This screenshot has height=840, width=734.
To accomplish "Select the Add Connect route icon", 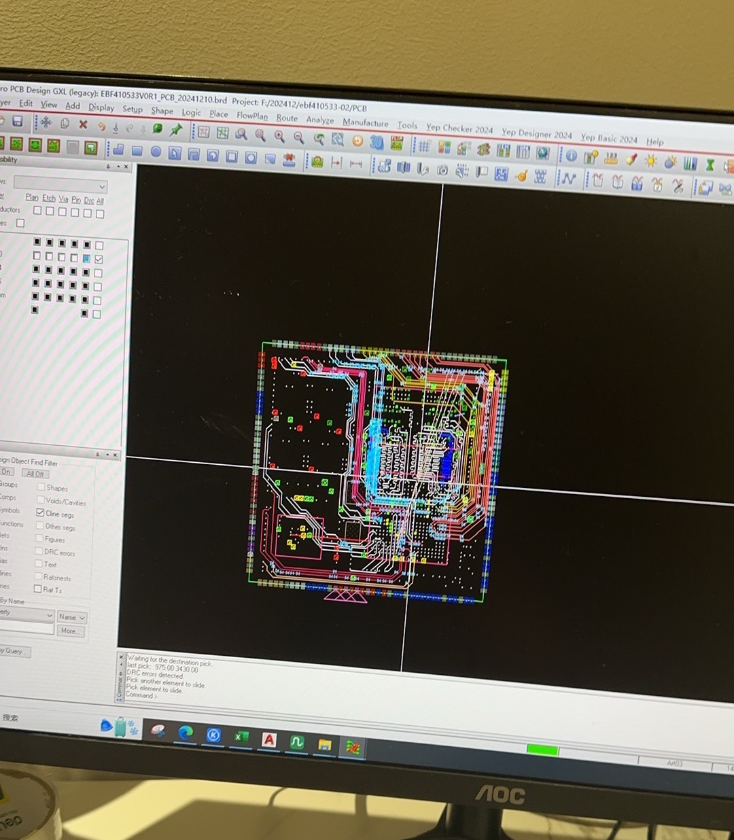I will [x=568, y=179].
